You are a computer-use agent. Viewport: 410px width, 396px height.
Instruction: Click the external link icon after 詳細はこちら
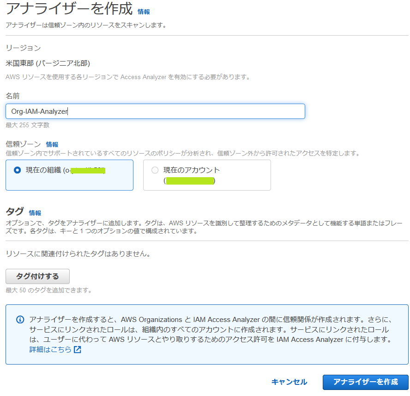click(x=78, y=349)
